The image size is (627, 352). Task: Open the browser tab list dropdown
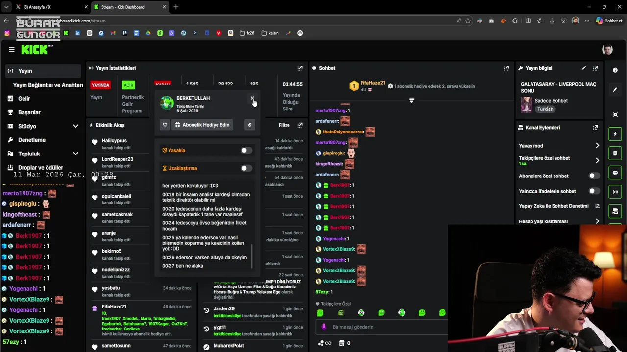pyautogui.click(x=6, y=7)
